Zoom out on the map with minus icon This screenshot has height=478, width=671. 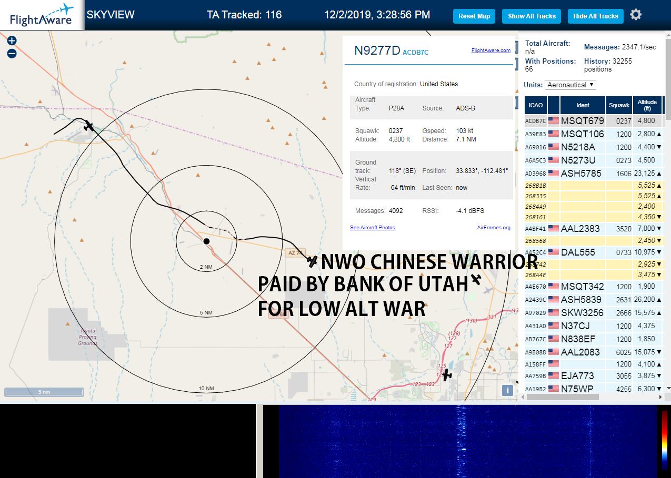coord(12,53)
